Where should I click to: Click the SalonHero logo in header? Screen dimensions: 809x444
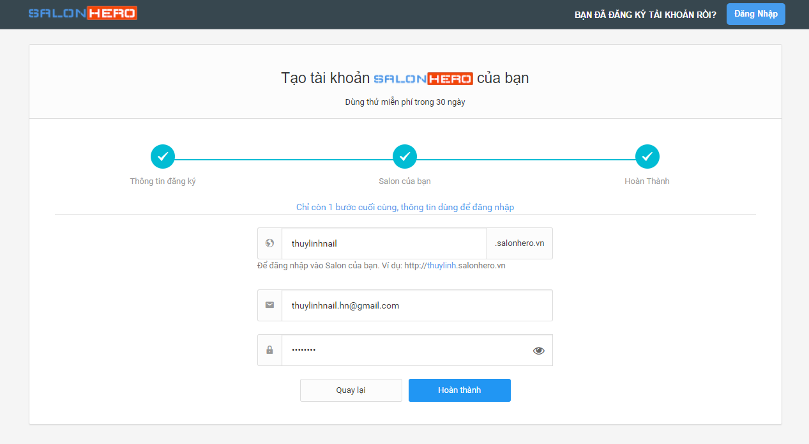82,13
